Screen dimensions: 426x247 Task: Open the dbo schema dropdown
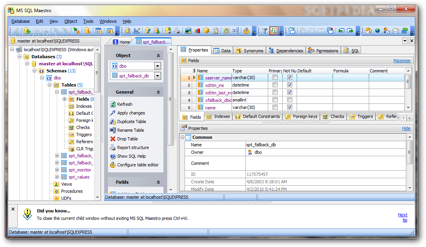(157, 66)
